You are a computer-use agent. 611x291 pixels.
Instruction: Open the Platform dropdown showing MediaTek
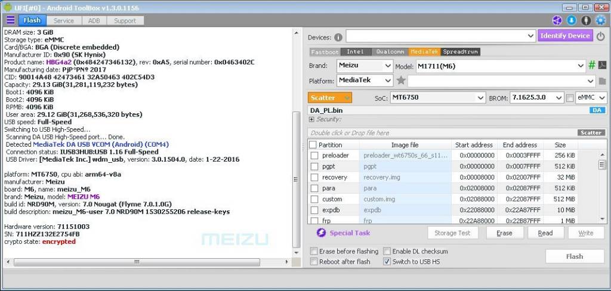pyautogui.click(x=365, y=81)
